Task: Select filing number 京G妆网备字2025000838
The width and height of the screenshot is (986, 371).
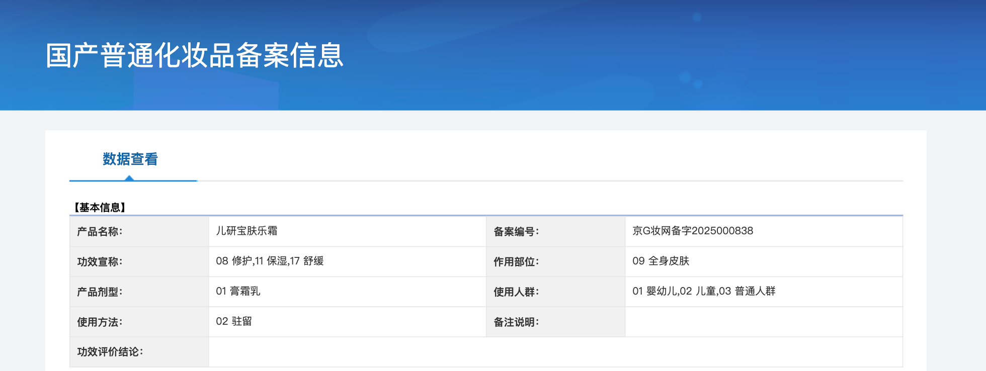Action: (x=692, y=231)
